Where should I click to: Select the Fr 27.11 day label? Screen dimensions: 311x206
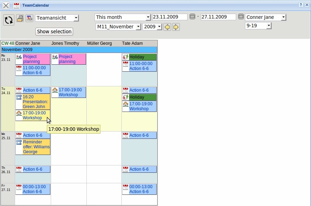(x=6, y=188)
